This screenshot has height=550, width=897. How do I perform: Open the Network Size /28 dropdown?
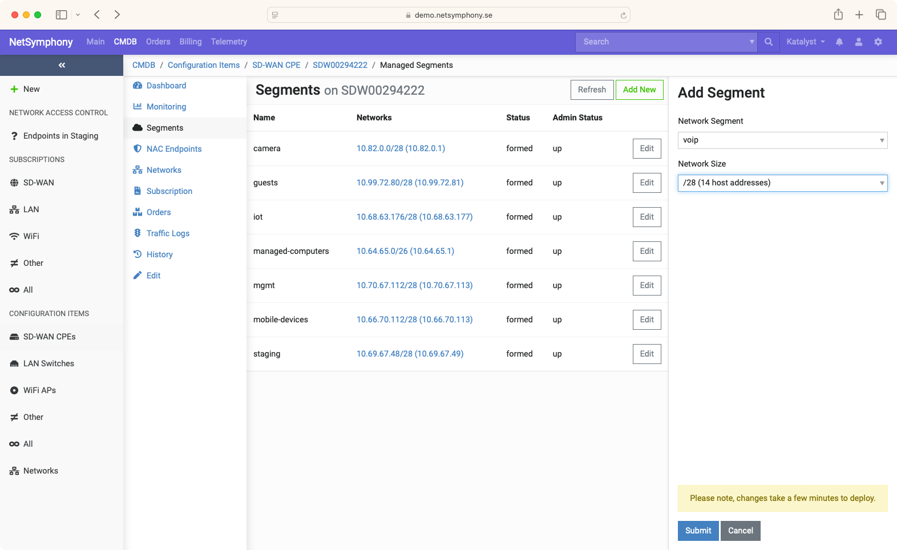tap(783, 183)
